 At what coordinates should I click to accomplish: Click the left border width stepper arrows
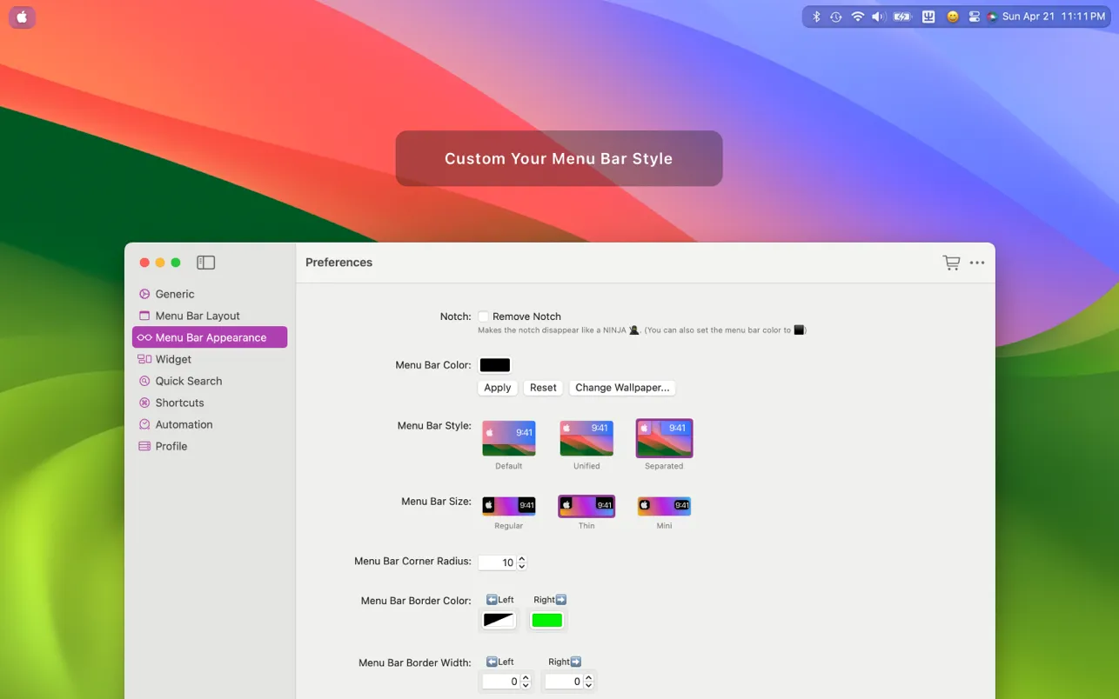coord(526,682)
